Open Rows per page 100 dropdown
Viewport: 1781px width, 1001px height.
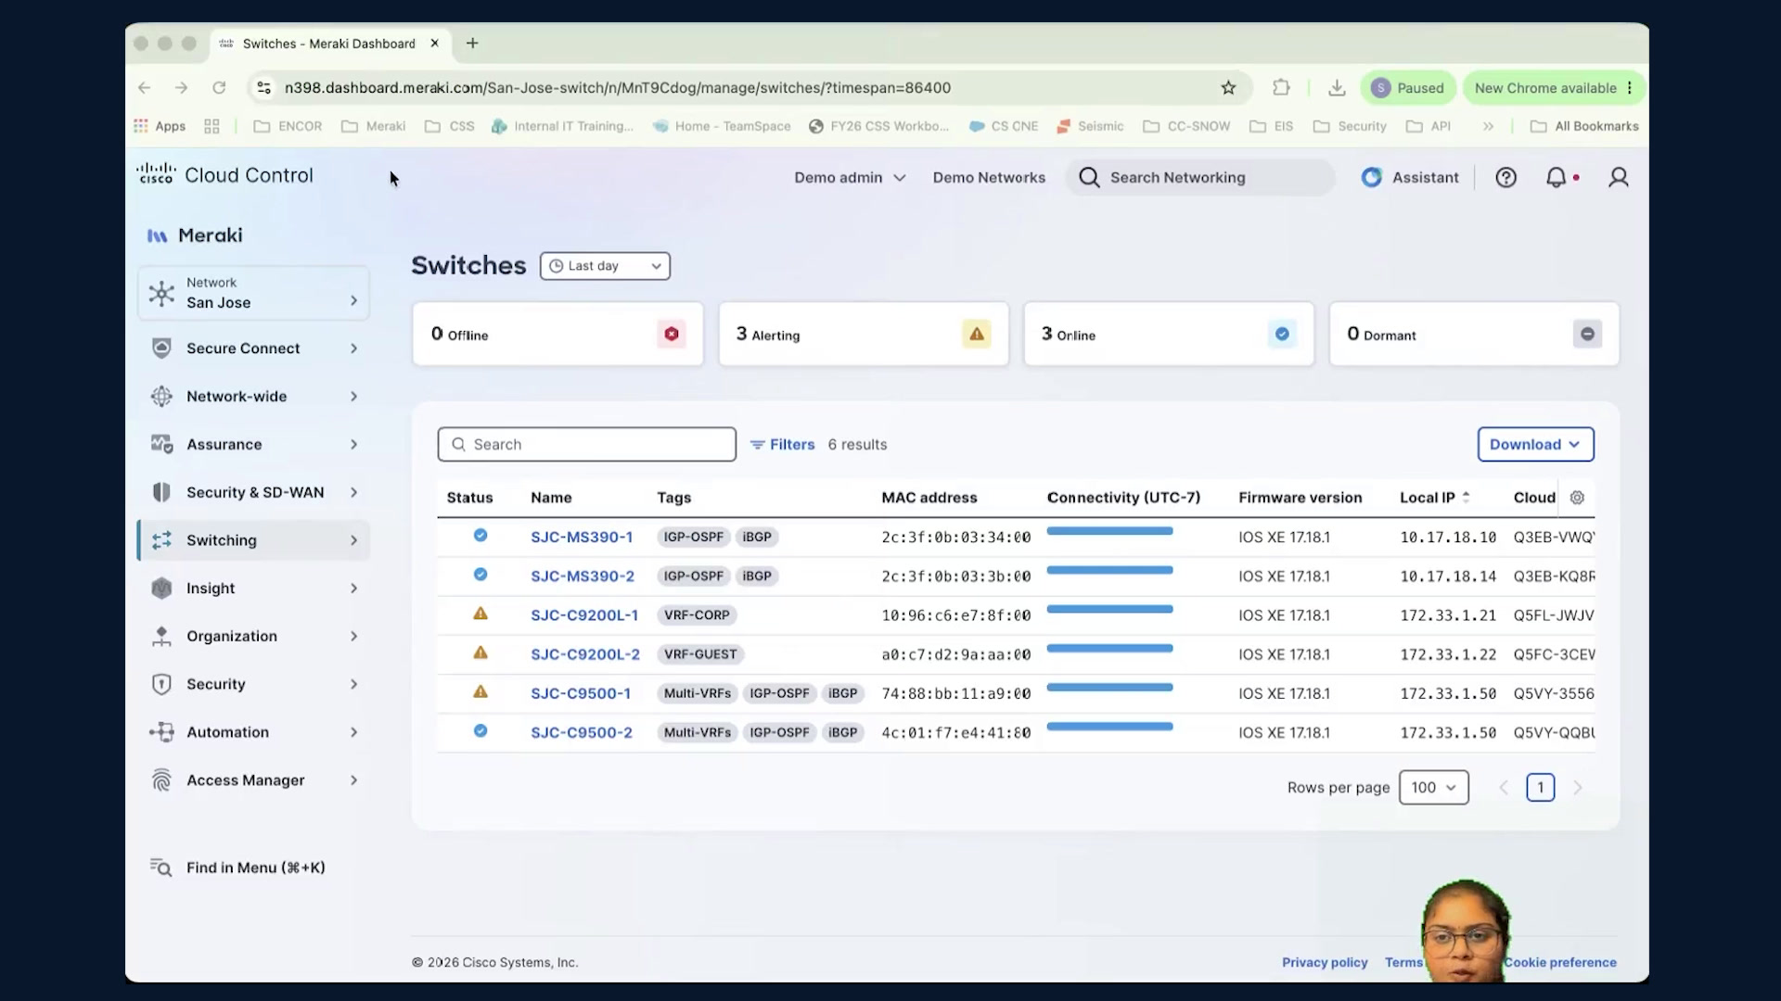[1433, 788]
